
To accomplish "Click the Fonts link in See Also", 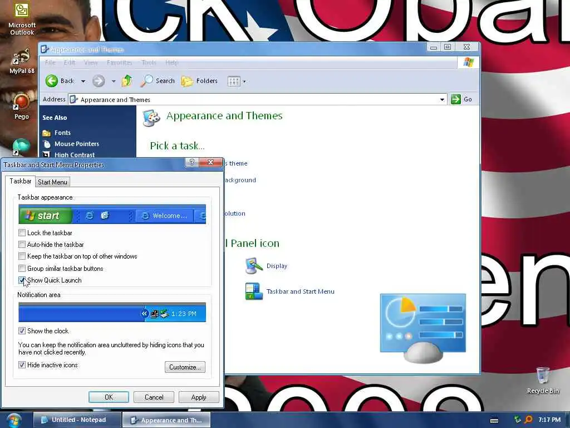I will click(62, 133).
